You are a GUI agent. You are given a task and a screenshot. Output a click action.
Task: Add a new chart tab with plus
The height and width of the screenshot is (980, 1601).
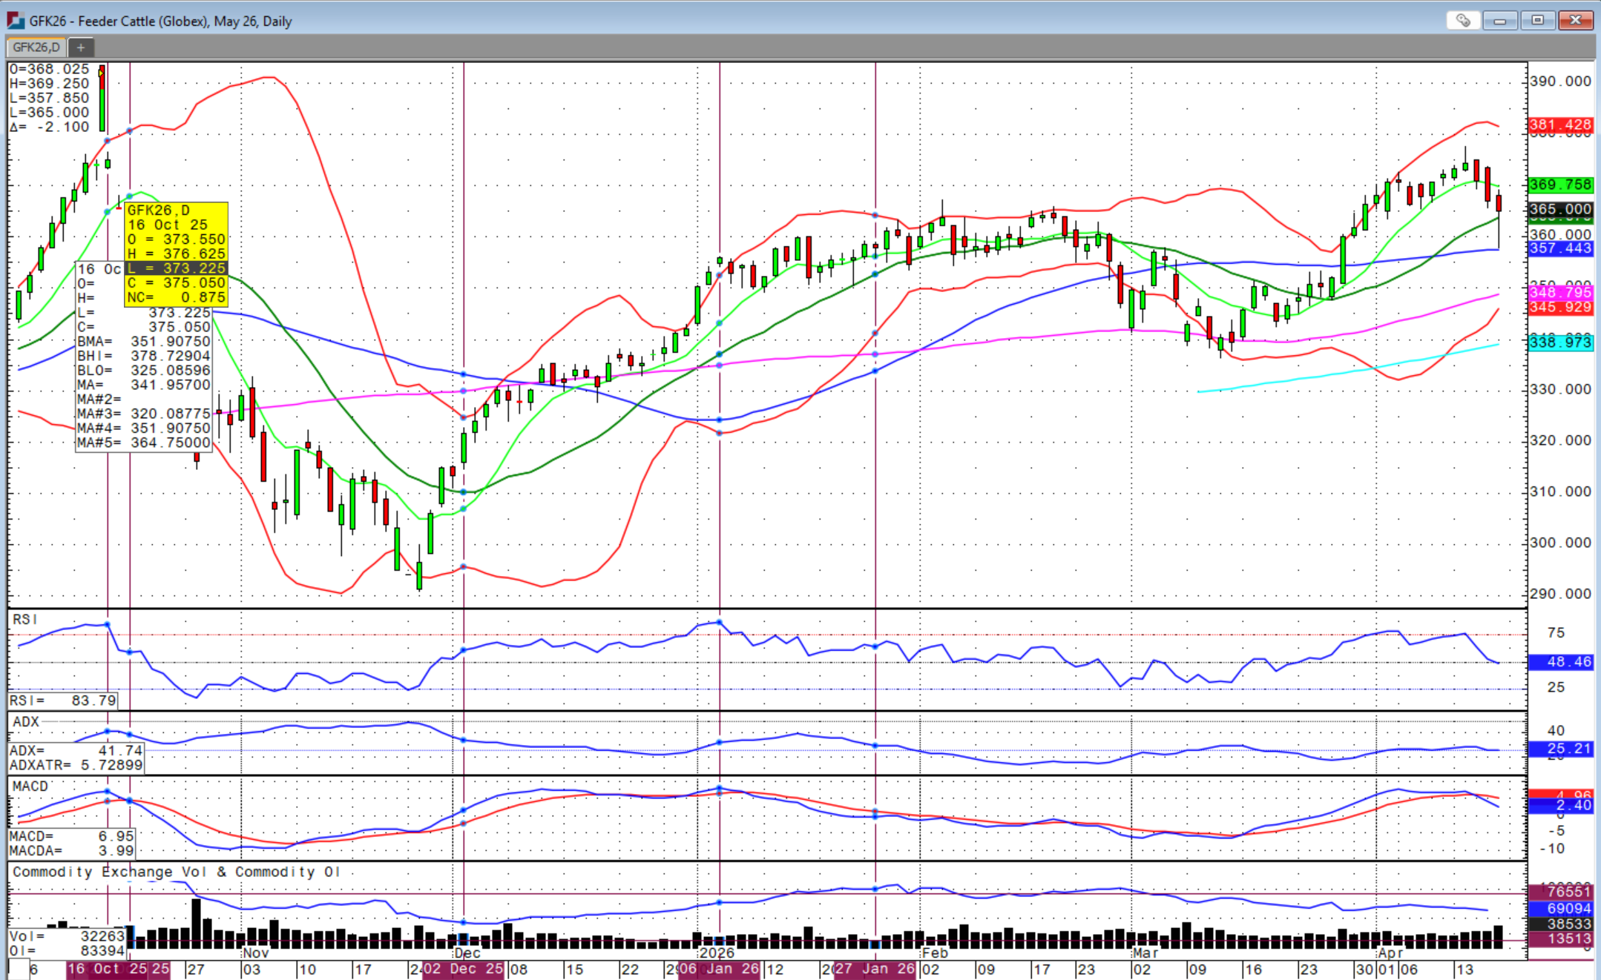[x=81, y=47]
